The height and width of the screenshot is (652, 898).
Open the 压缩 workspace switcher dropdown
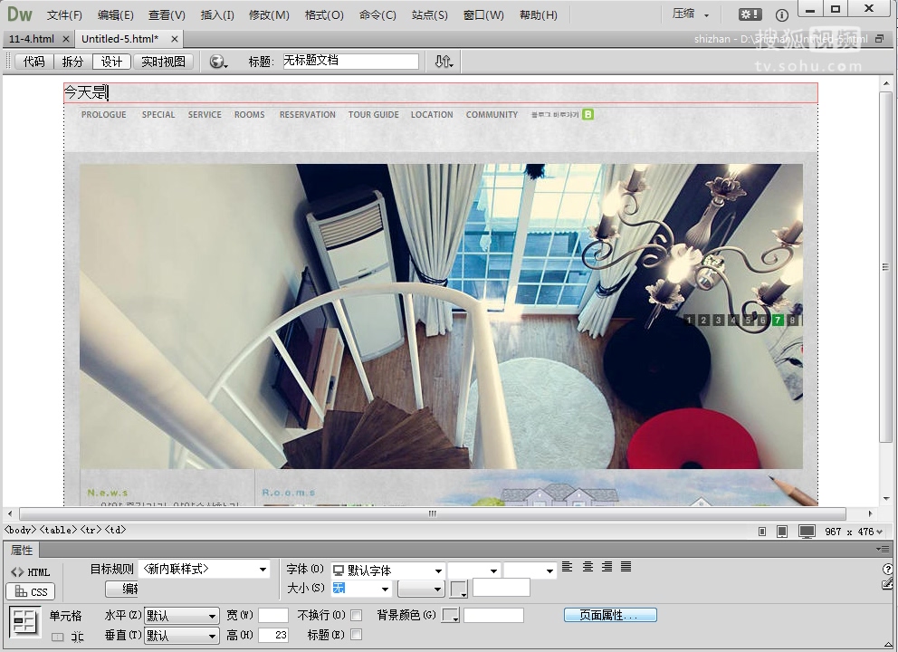(692, 14)
